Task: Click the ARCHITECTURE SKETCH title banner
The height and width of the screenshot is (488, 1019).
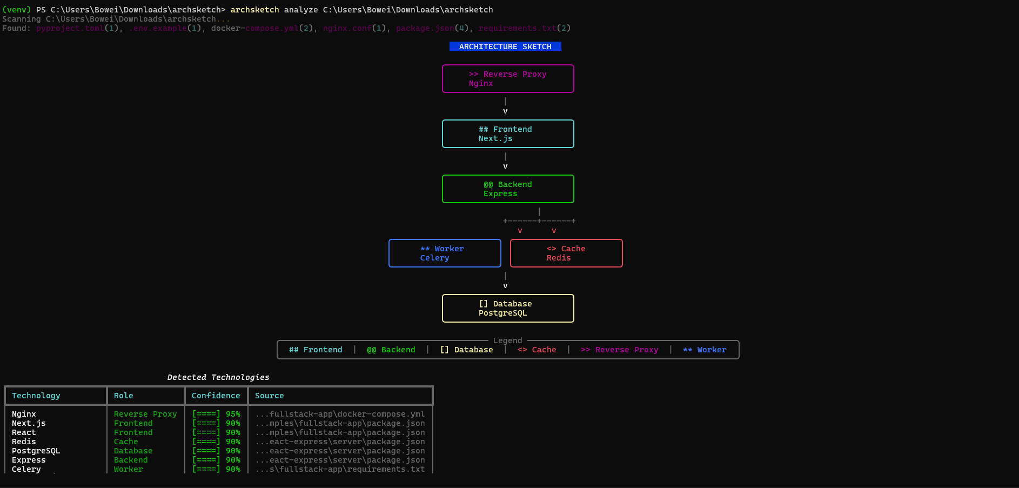Action: 505,46
